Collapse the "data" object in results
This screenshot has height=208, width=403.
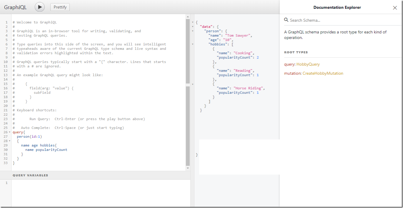[193, 27]
